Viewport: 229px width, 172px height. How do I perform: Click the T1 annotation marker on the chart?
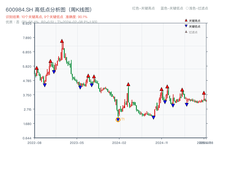point(123,119)
